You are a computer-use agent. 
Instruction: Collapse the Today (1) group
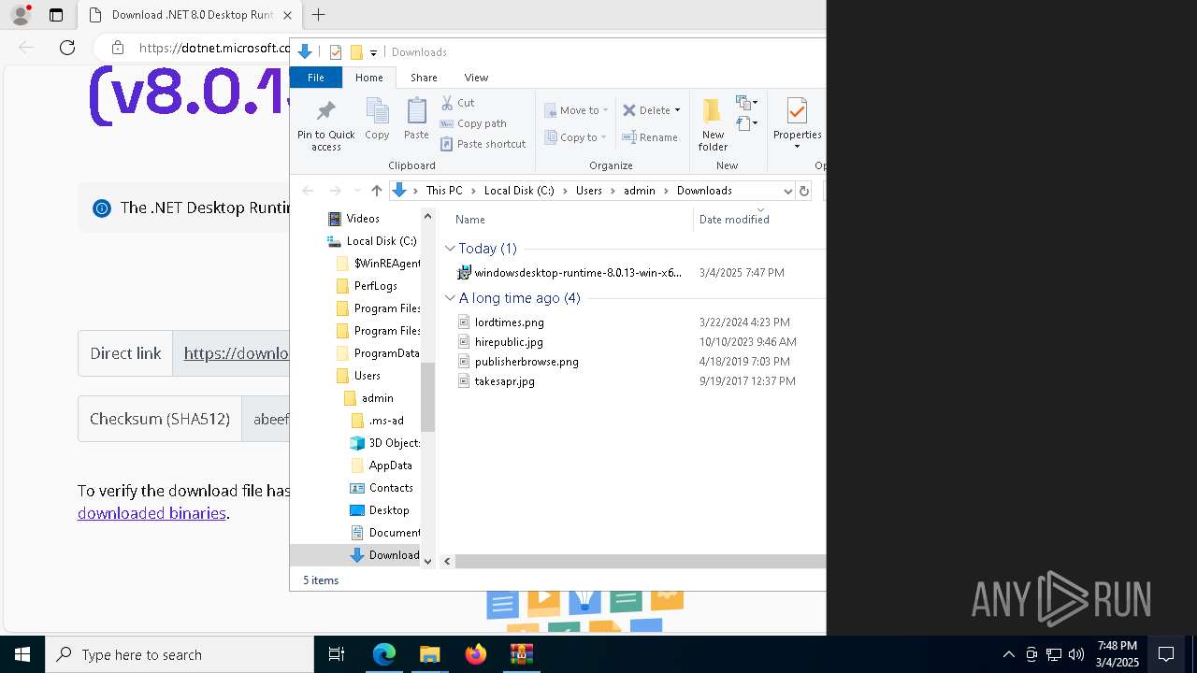click(x=450, y=249)
